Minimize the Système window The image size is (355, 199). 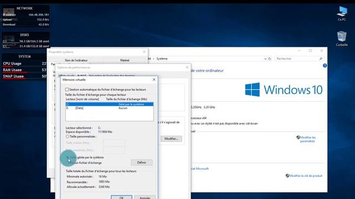coord(300,51)
